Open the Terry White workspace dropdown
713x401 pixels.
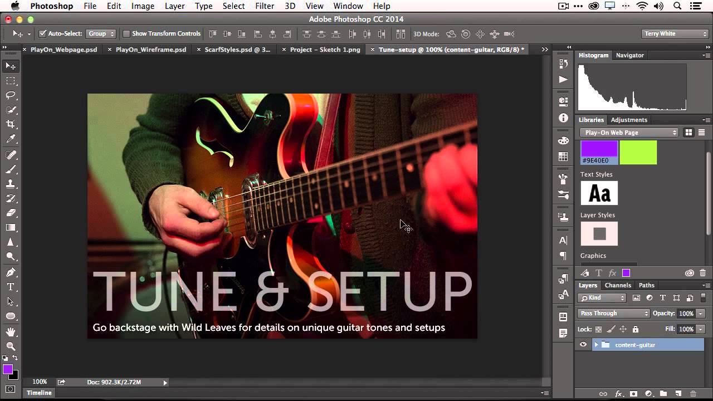coord(675,34)
